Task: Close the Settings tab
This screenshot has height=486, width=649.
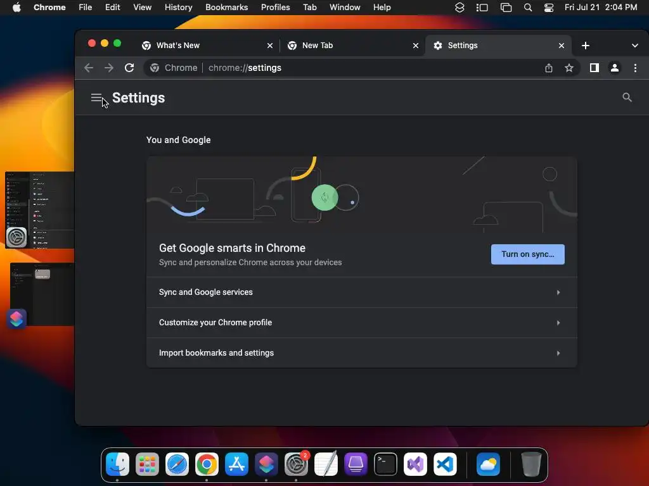Action: pyautogui.click(x=562, y=46)
